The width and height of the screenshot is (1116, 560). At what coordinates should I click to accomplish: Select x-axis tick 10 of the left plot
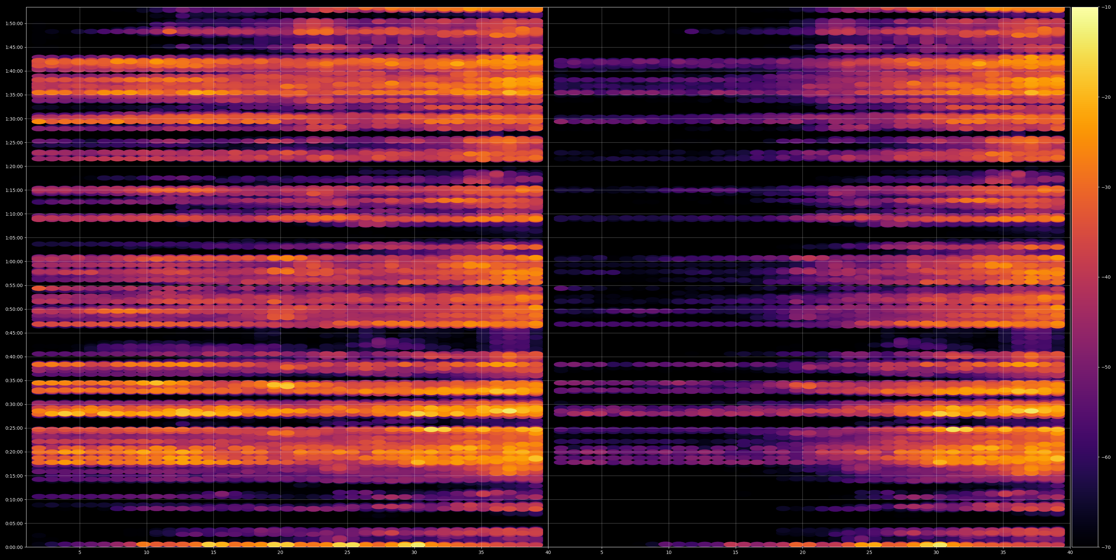(x=146, y=553)
